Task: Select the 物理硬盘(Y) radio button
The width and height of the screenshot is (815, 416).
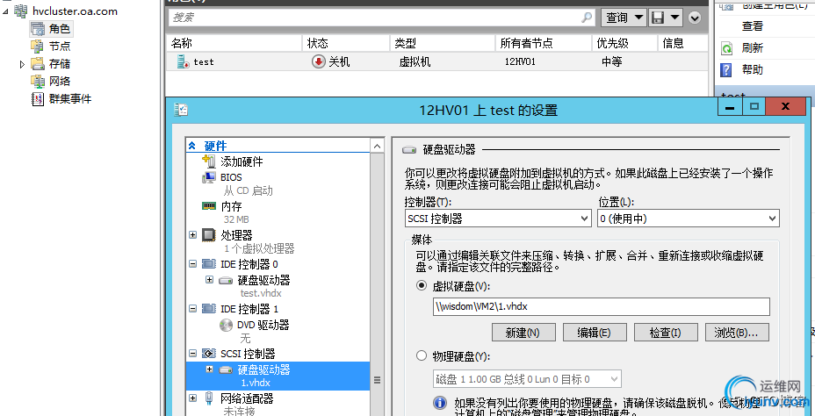Action: 422,356
